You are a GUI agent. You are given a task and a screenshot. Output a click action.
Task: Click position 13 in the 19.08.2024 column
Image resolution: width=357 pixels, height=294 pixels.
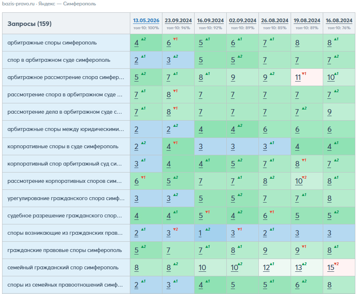coord(298,268)
